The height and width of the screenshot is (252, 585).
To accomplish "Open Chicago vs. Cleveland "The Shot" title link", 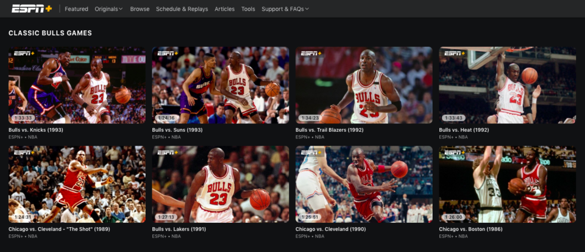I will 59,230.
